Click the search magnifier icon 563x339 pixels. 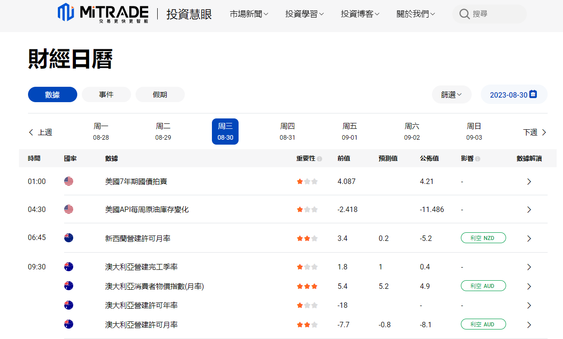(x=464, y=14)
